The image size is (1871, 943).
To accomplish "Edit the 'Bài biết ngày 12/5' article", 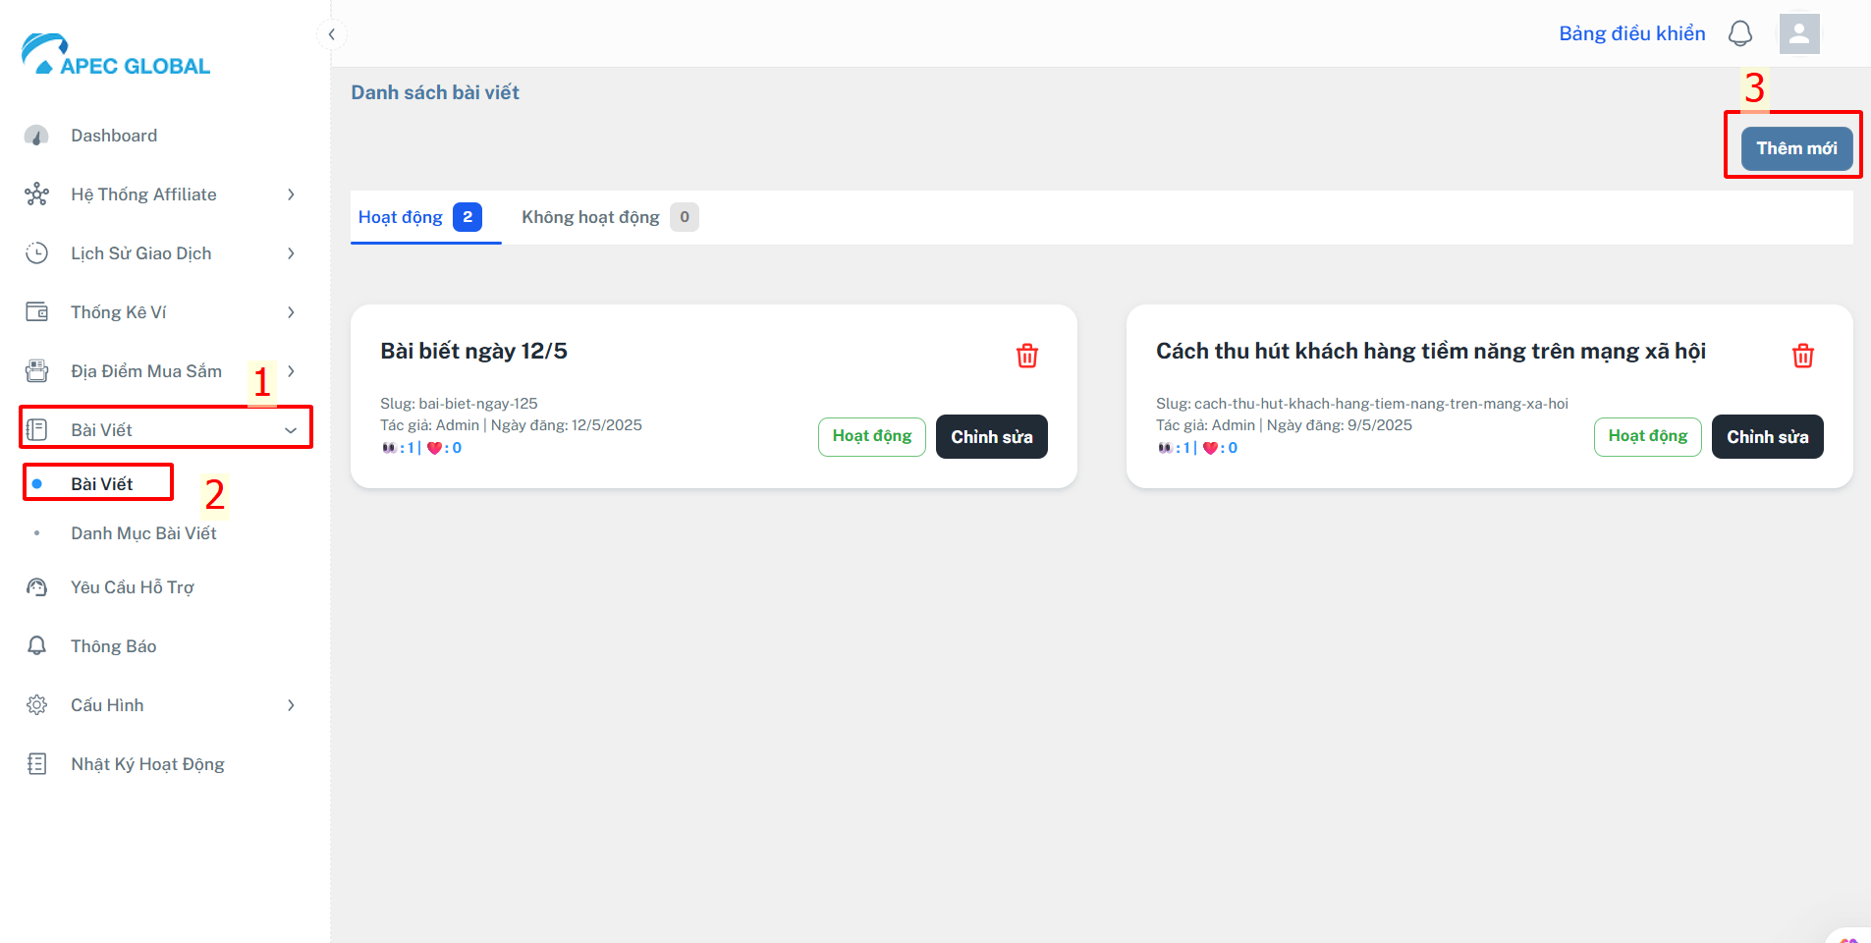I will tap(992, 437).
